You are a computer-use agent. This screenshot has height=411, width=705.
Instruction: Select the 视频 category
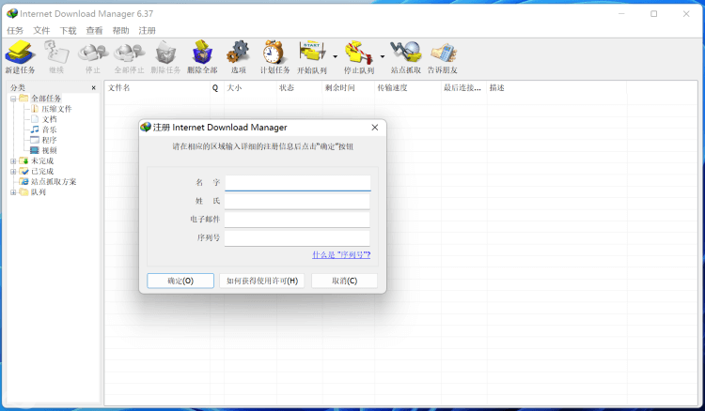click(50, 150)
